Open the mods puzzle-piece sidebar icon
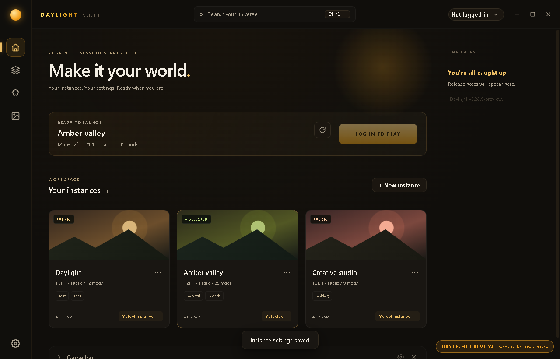This screenshot has height=359, width=560. [16, 93]
